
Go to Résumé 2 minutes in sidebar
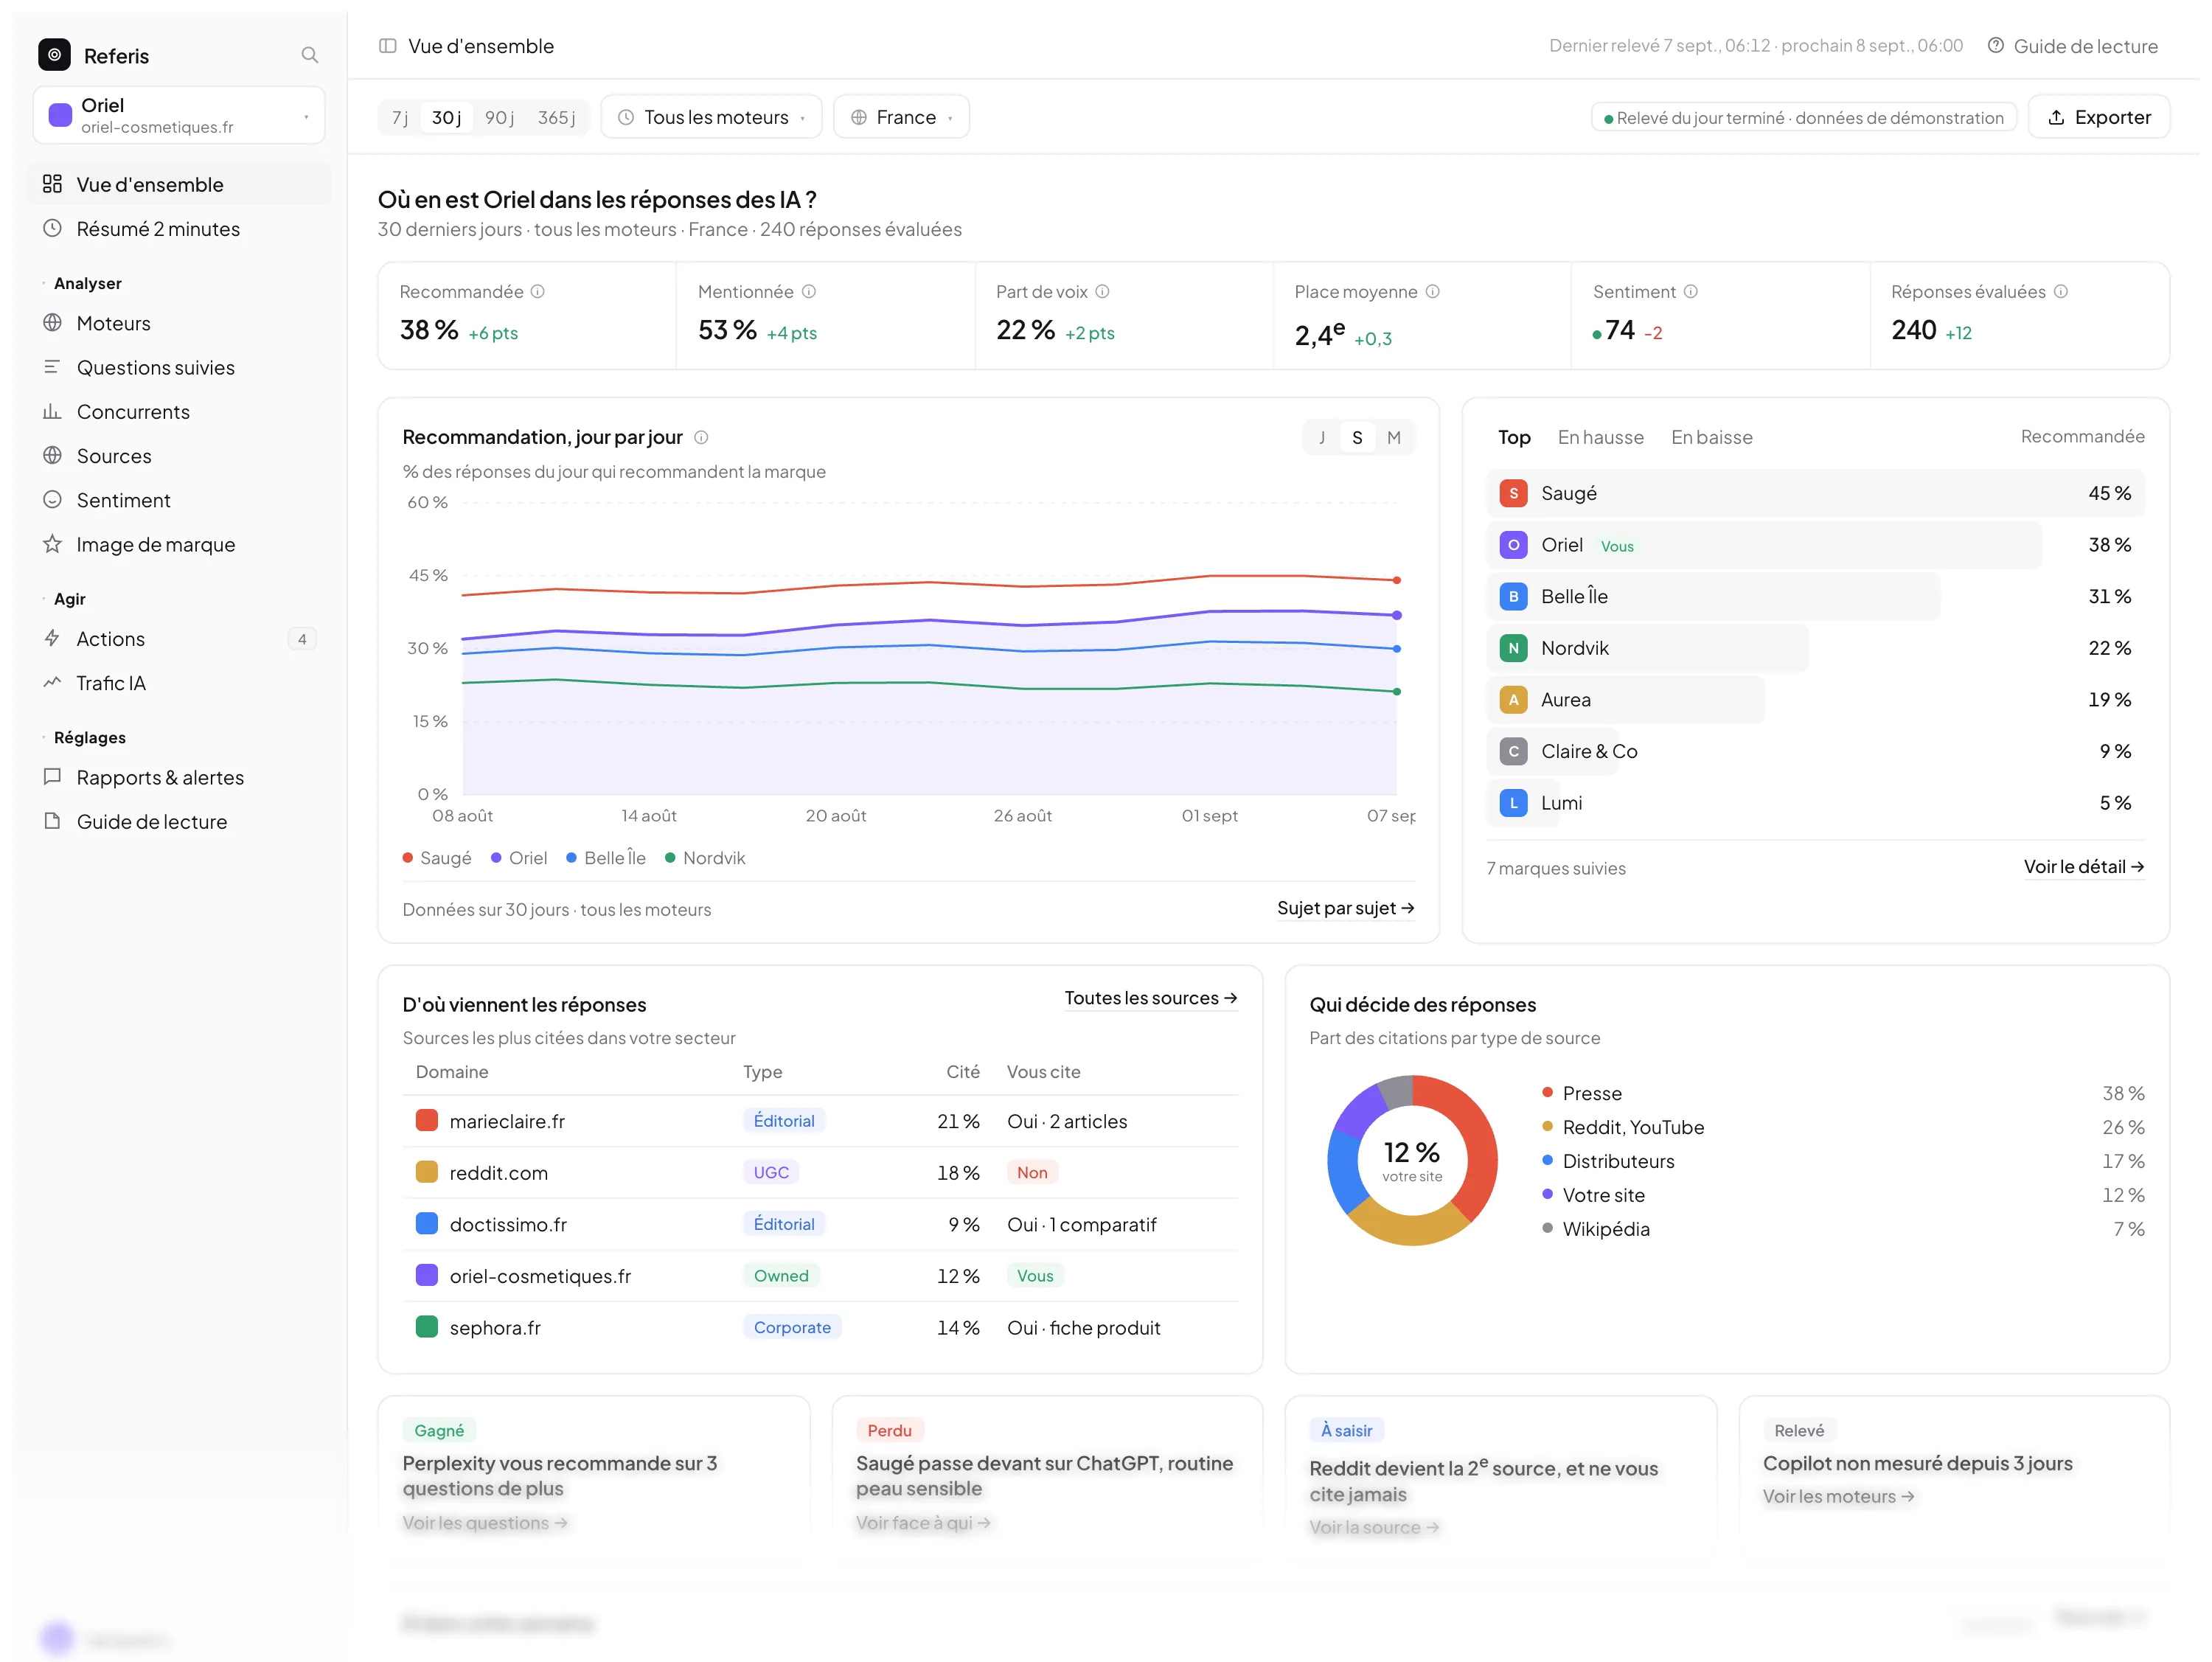point(179,228)
